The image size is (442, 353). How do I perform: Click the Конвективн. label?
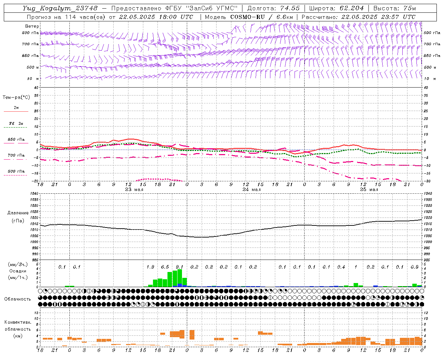[x=18, y=322]
